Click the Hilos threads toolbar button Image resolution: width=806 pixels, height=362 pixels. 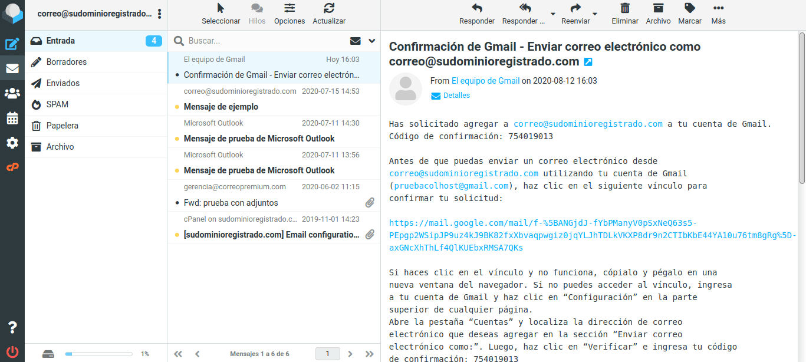tap(257, 14)
